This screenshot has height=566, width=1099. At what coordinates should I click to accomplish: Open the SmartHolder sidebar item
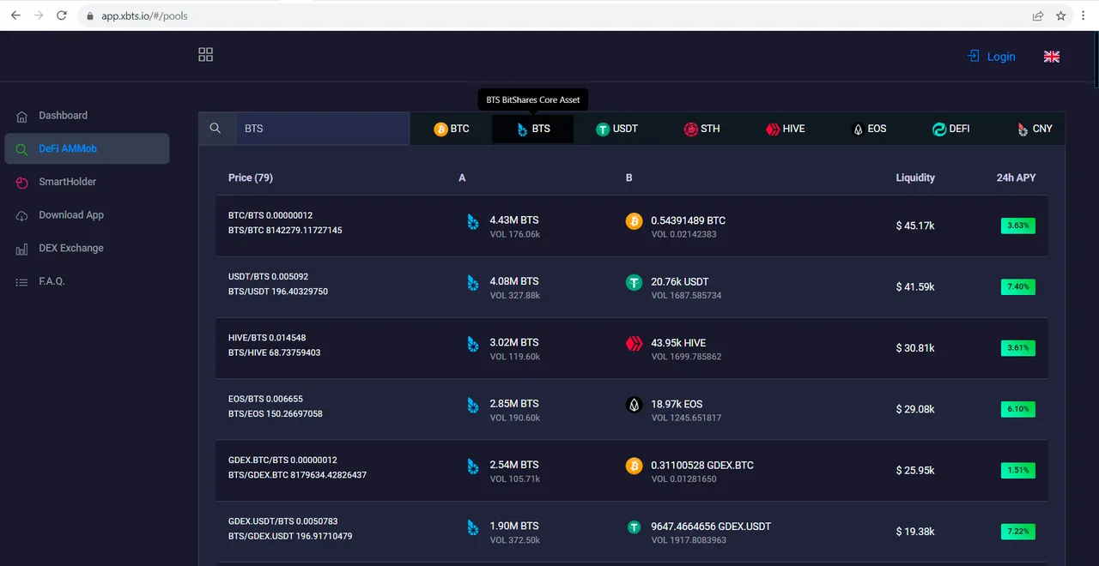pos(87,182)
